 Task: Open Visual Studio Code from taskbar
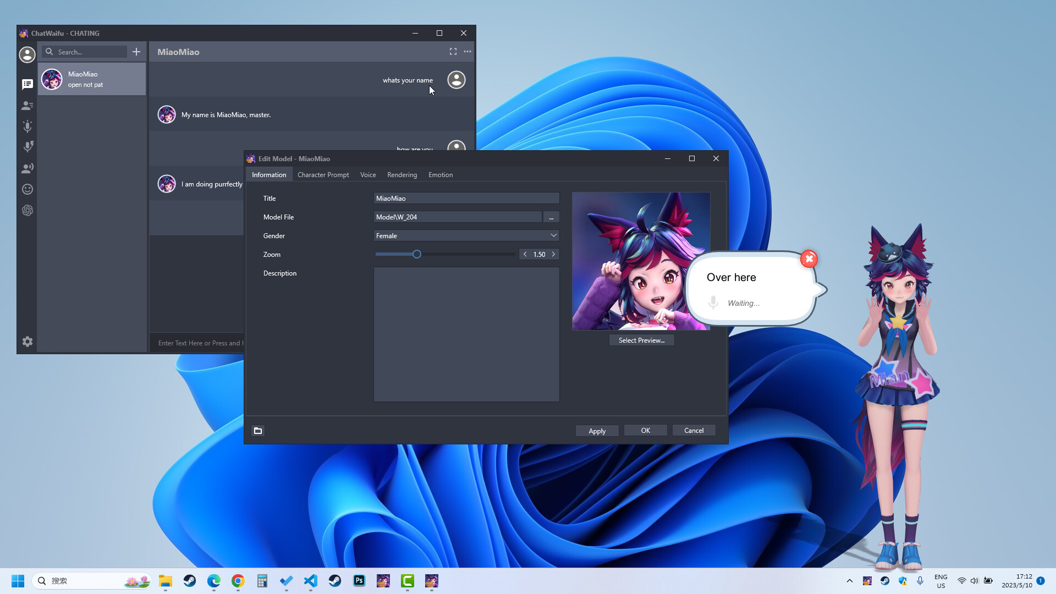(x=311, y=581)
